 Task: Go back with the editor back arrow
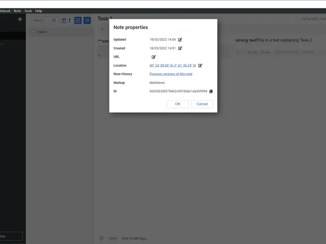103,29
